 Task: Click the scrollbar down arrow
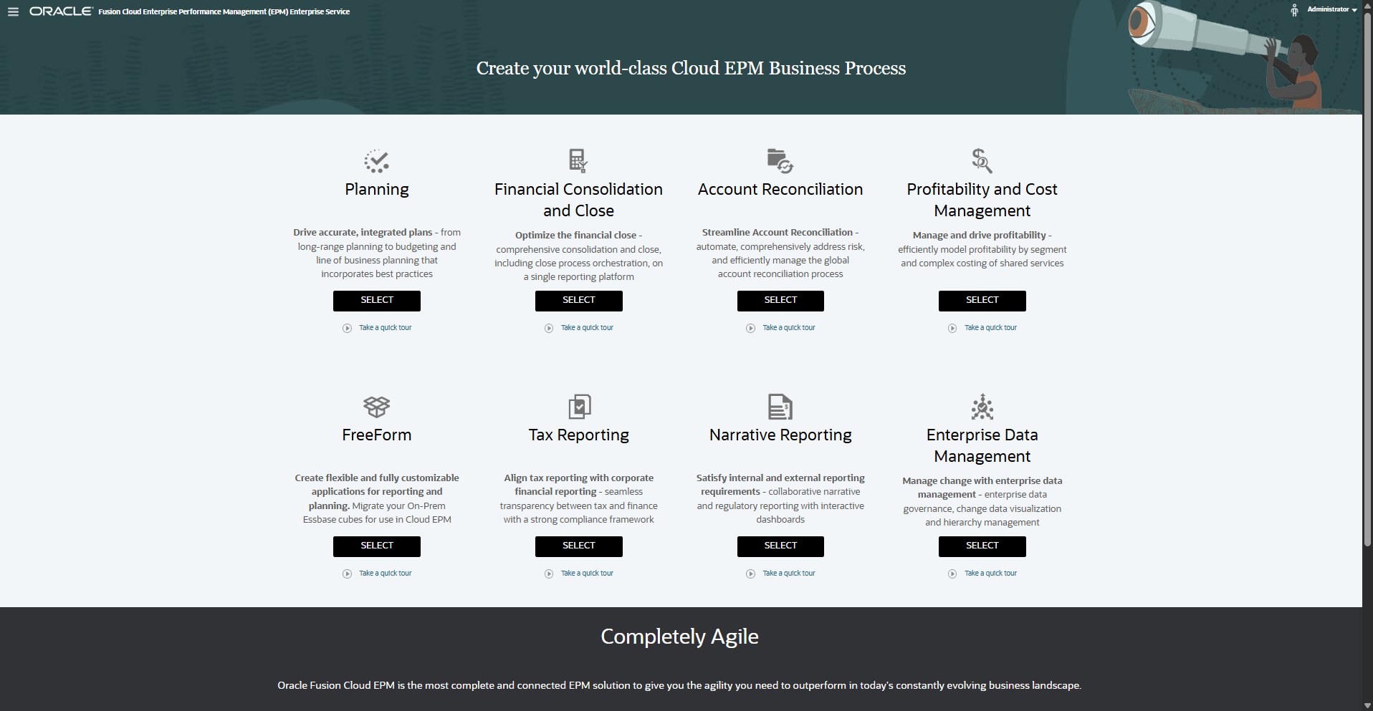click(1367, 705)
